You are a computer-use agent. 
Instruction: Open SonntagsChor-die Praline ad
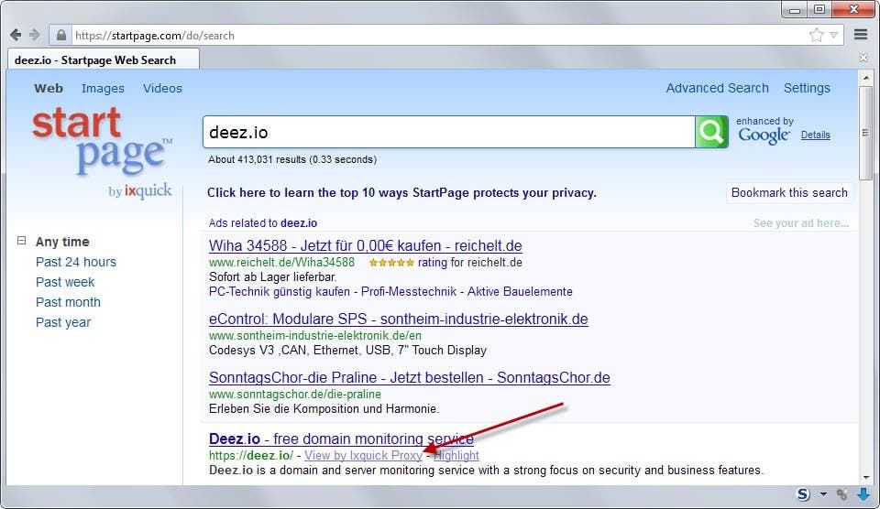[x=409, y=377]
